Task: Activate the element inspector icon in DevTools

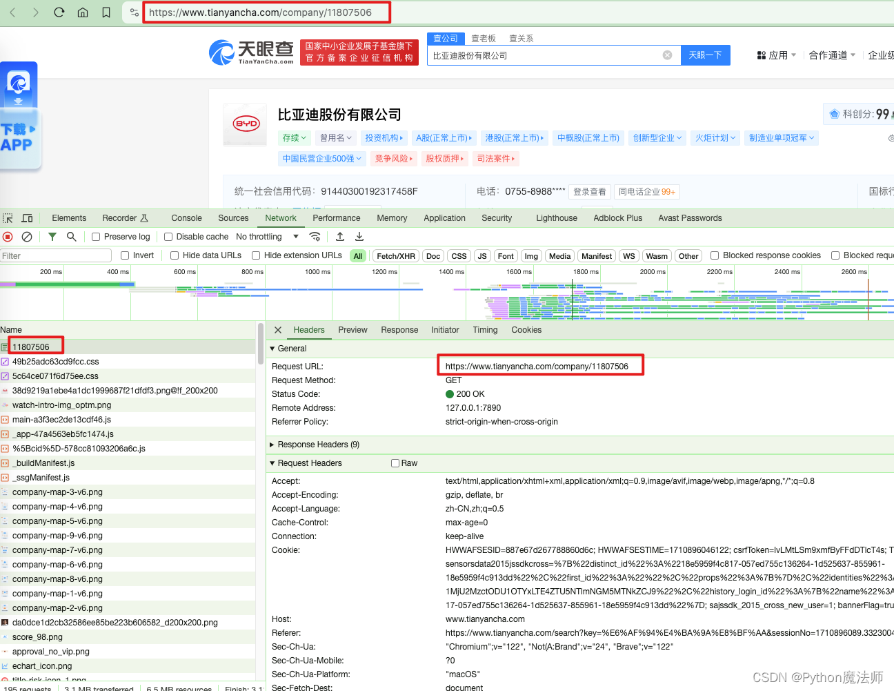Action: click(x=8, y=218)
